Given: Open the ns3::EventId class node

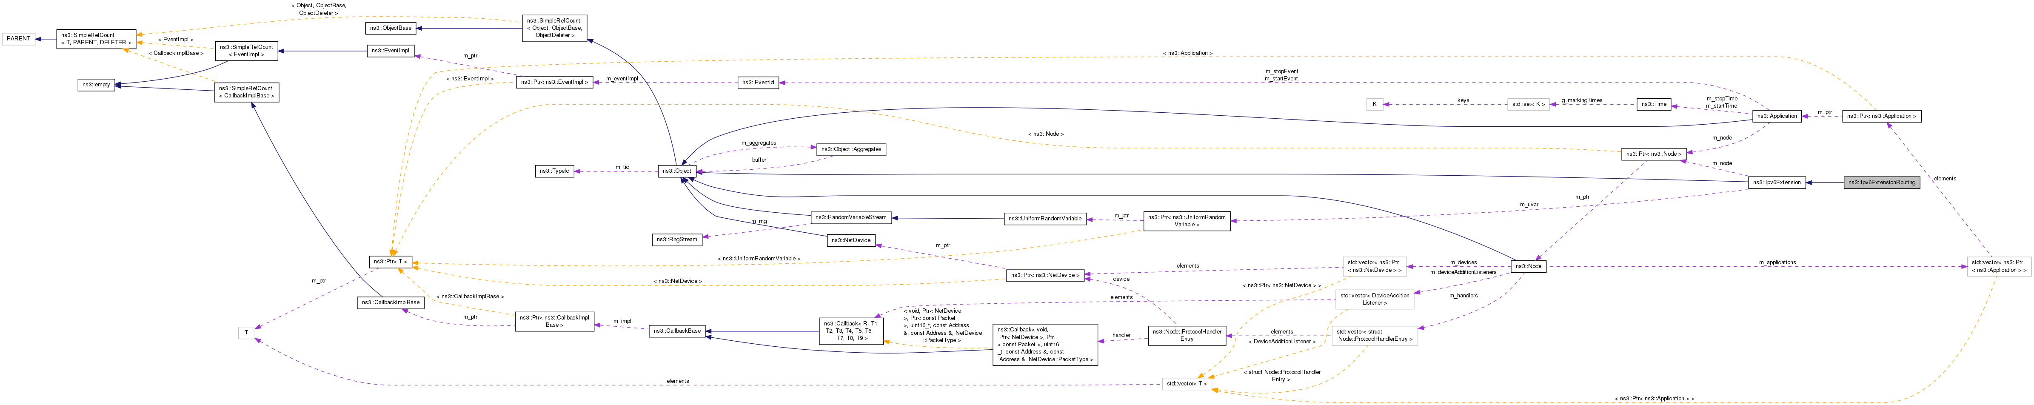Looking at the screenshot, I should pos(758,82).
